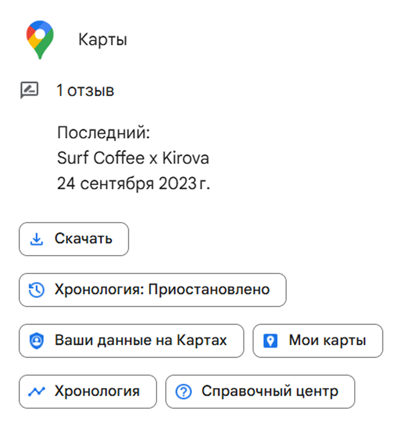Click the Google Maps pin logo
Viewport: 402px width, 432px height.
[x=40, y=40]
